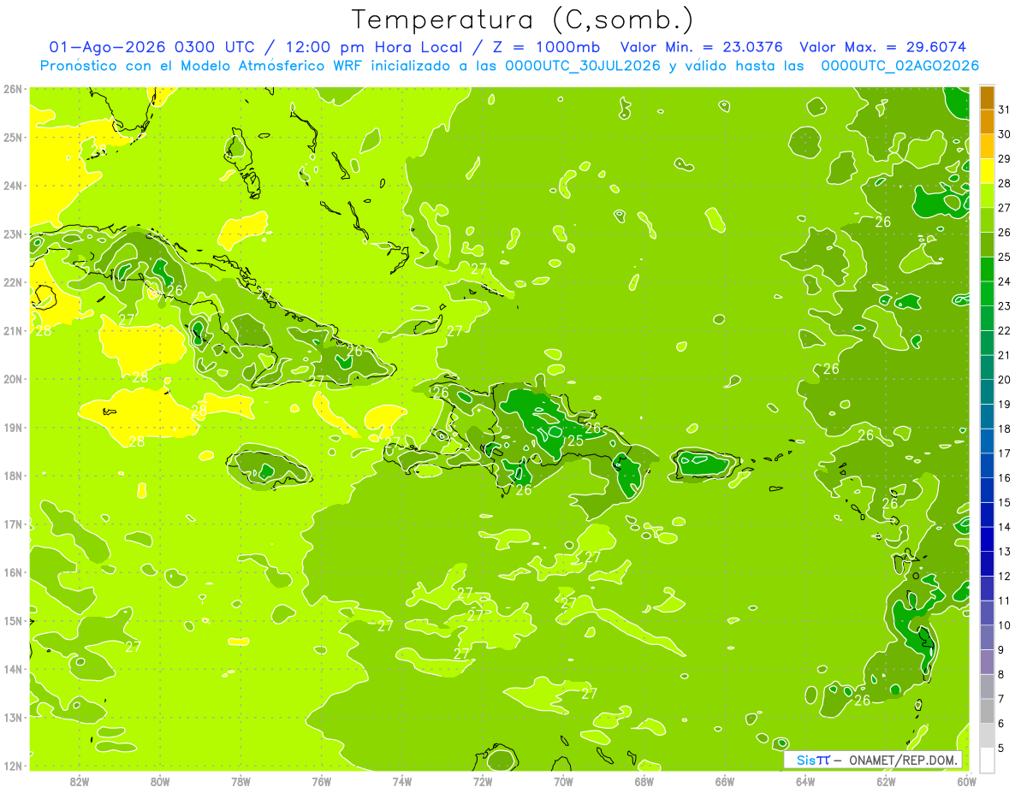Click the 70W longitude axis label
The height and width of the screenshot is (793, 1027).
[x=563, y=781]
